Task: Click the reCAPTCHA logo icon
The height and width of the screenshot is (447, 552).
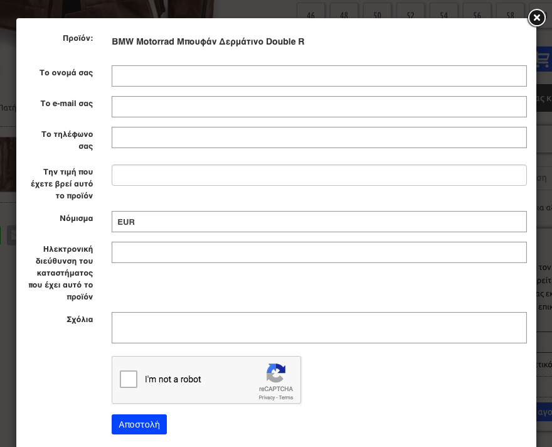Action: (276, 373)
